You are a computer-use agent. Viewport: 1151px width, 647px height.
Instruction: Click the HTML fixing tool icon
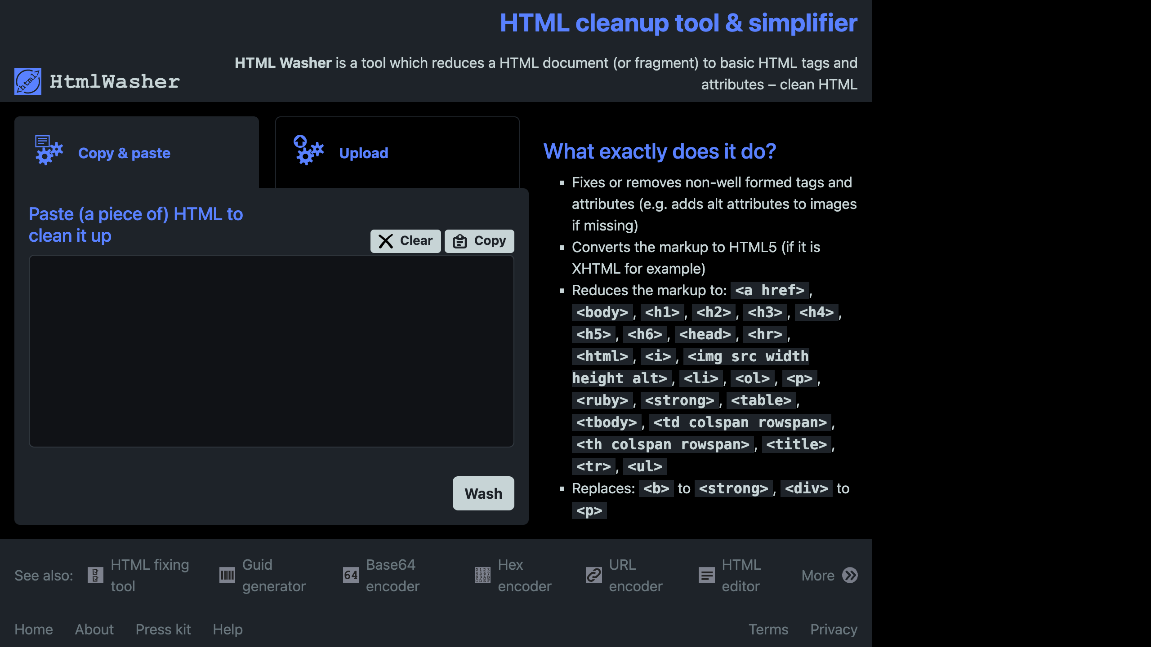(x=95, y=575)
